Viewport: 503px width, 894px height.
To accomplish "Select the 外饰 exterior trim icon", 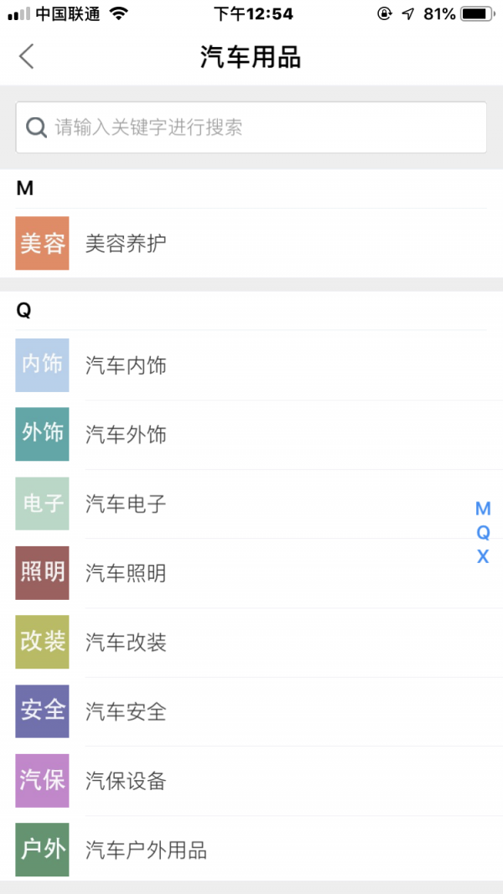I will pyautogui.click(x=42, y=435).
